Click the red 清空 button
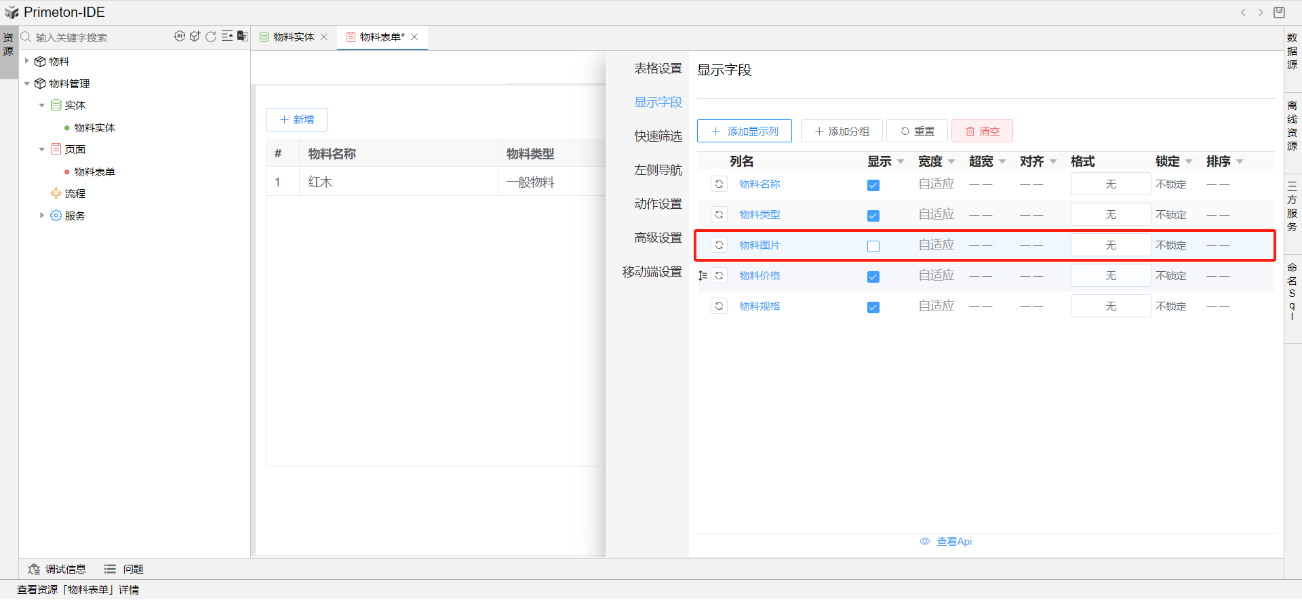Image resolution: width=1302 pixels, height=600 pixels. click(x=982, y=131)
